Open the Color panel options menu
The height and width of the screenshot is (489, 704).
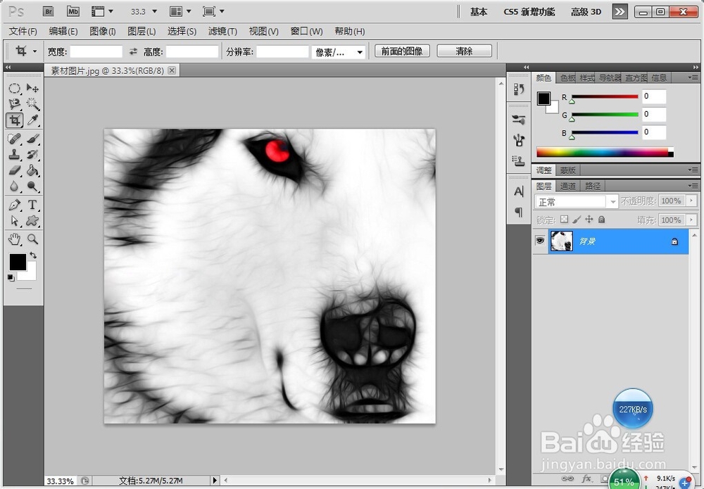coord(692,78)
